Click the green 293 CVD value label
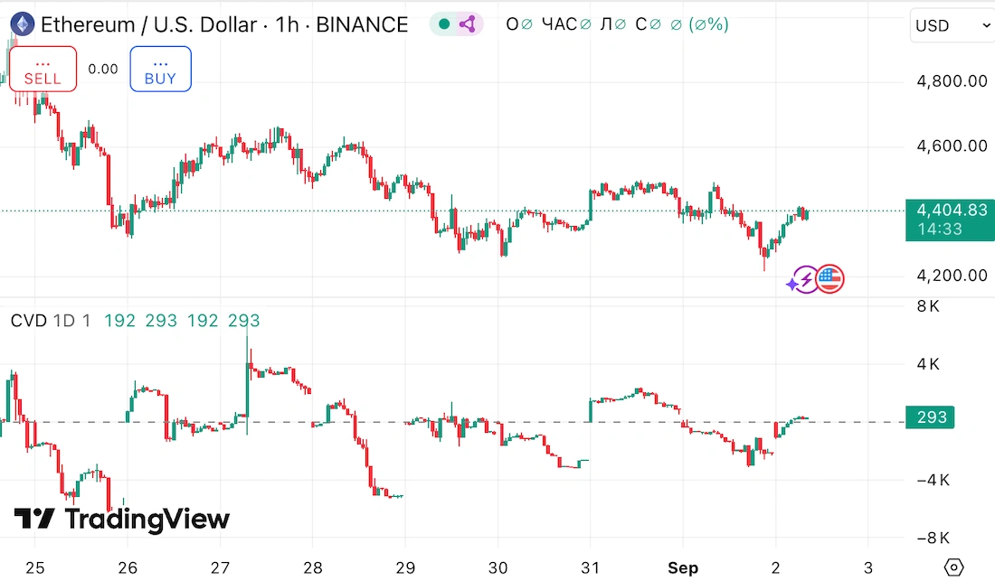This screenshot has width=995, height=581. coord(932,417)
